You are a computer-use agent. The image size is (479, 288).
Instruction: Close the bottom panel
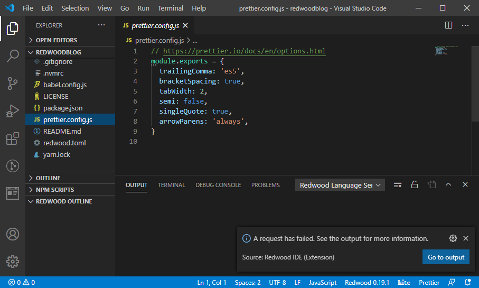(465, 184)
